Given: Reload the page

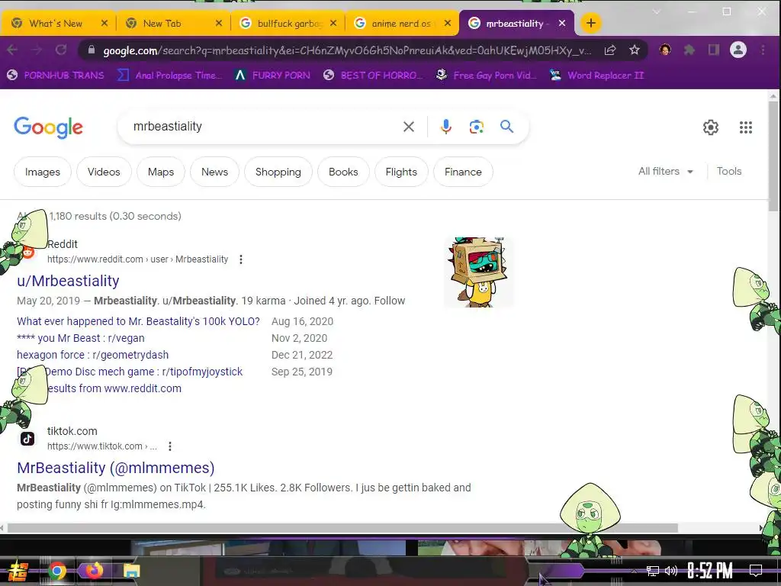Looking at the screenshot, I should [x=61, y=50].
